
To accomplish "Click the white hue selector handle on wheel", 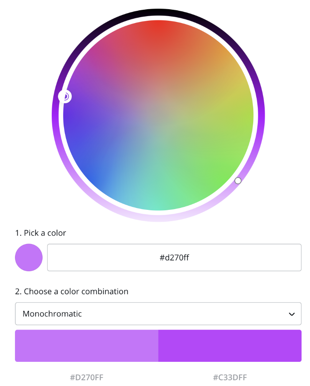I will tap(65, 96).
